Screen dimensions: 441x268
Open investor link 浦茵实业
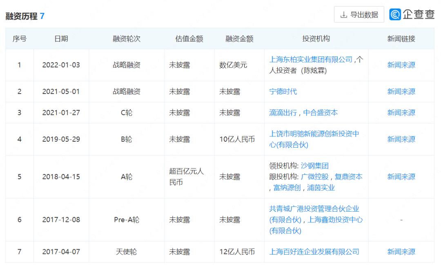[321, 188]
